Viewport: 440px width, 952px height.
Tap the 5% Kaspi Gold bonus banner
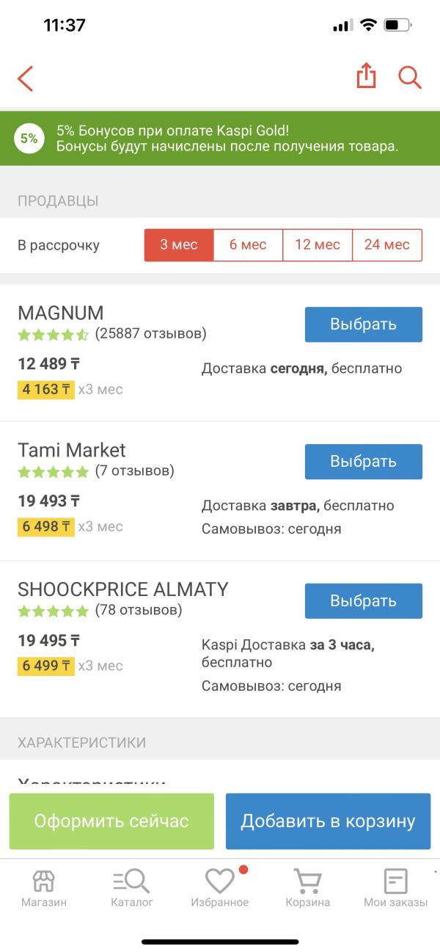click(220, 138)
